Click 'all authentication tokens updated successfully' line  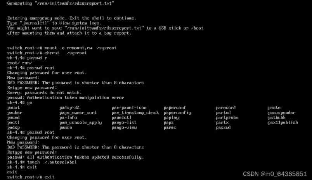(x=76, y=157)
